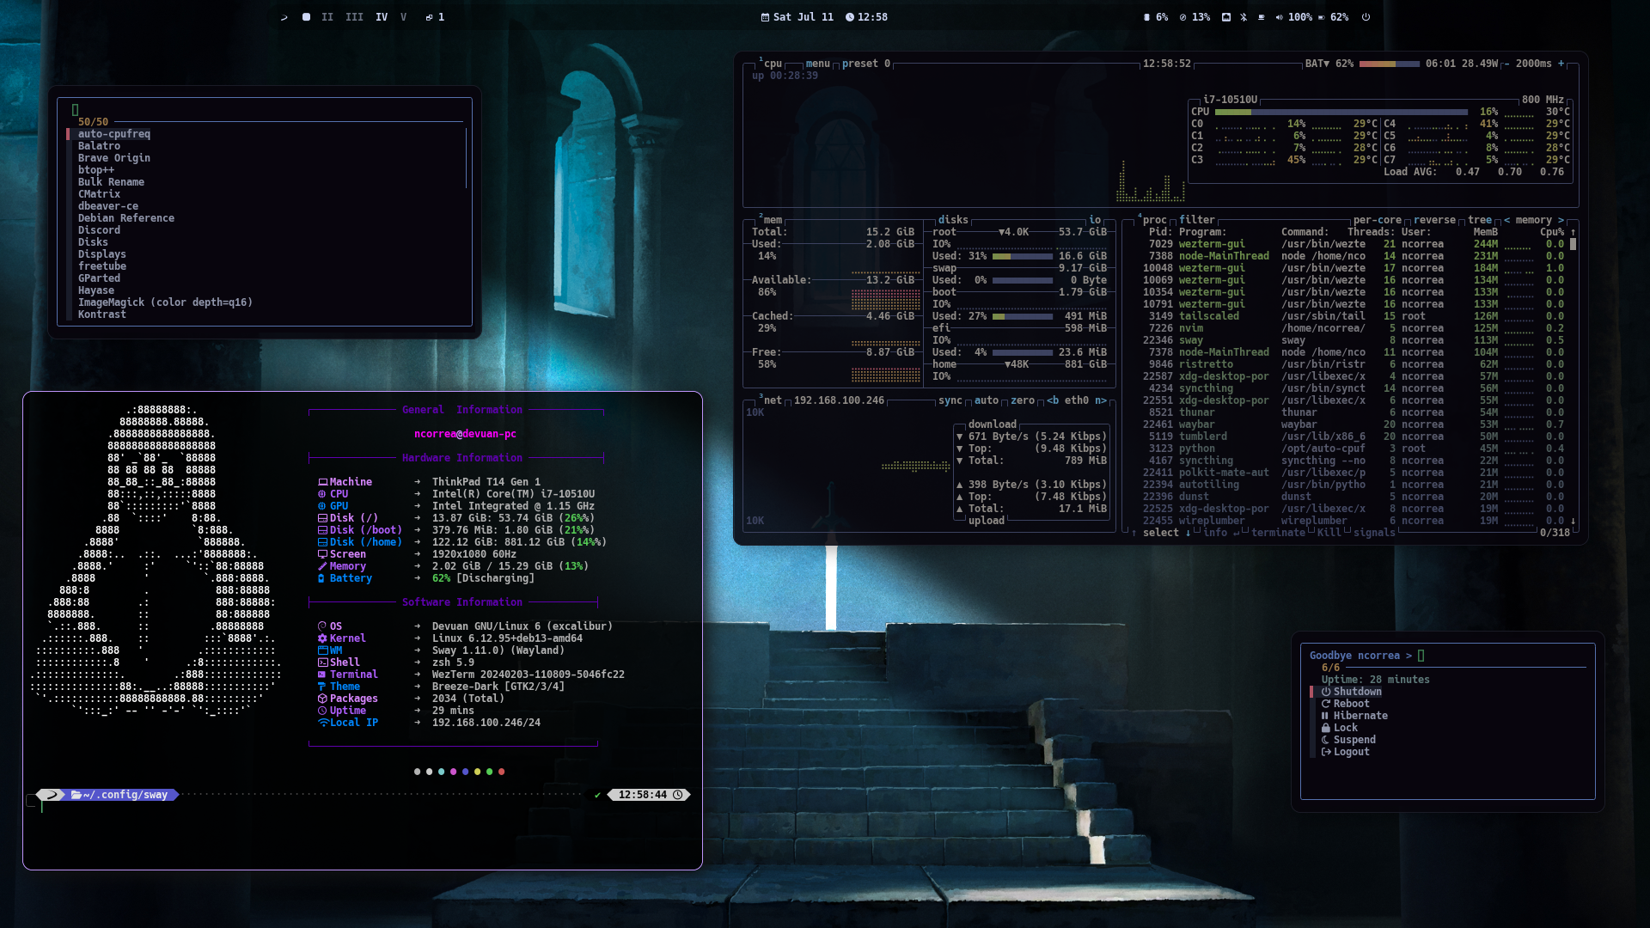Screen dimensions: 1650x928
Task: Click the btop proc filter field
Action: (1196, 220)
